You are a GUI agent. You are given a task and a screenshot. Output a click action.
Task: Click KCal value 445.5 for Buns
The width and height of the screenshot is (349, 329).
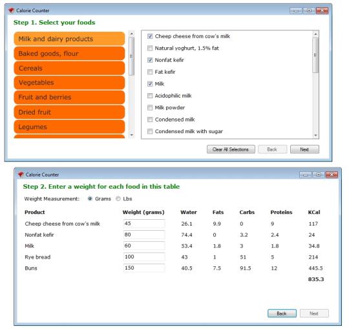(315, 268)
